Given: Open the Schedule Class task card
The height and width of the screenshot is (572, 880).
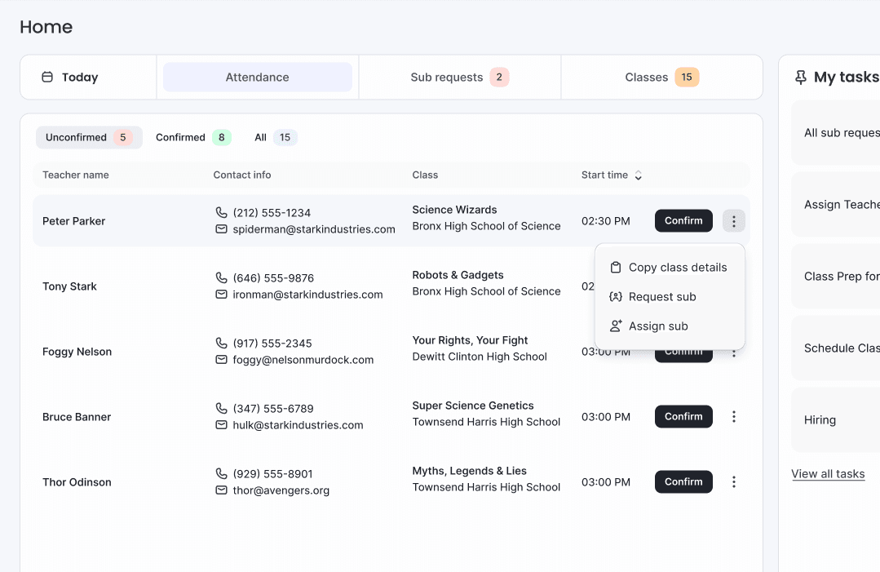Looking at the screenshot, I should click(x=836, y=348).
